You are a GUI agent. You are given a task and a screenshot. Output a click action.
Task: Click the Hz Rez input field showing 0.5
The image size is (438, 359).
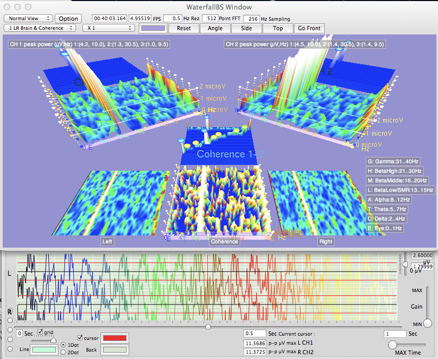(x=173, y=19)
